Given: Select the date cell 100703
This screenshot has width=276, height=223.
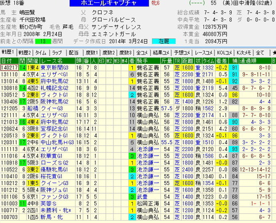Looking at the screenshot, I should tap(10, 217).
